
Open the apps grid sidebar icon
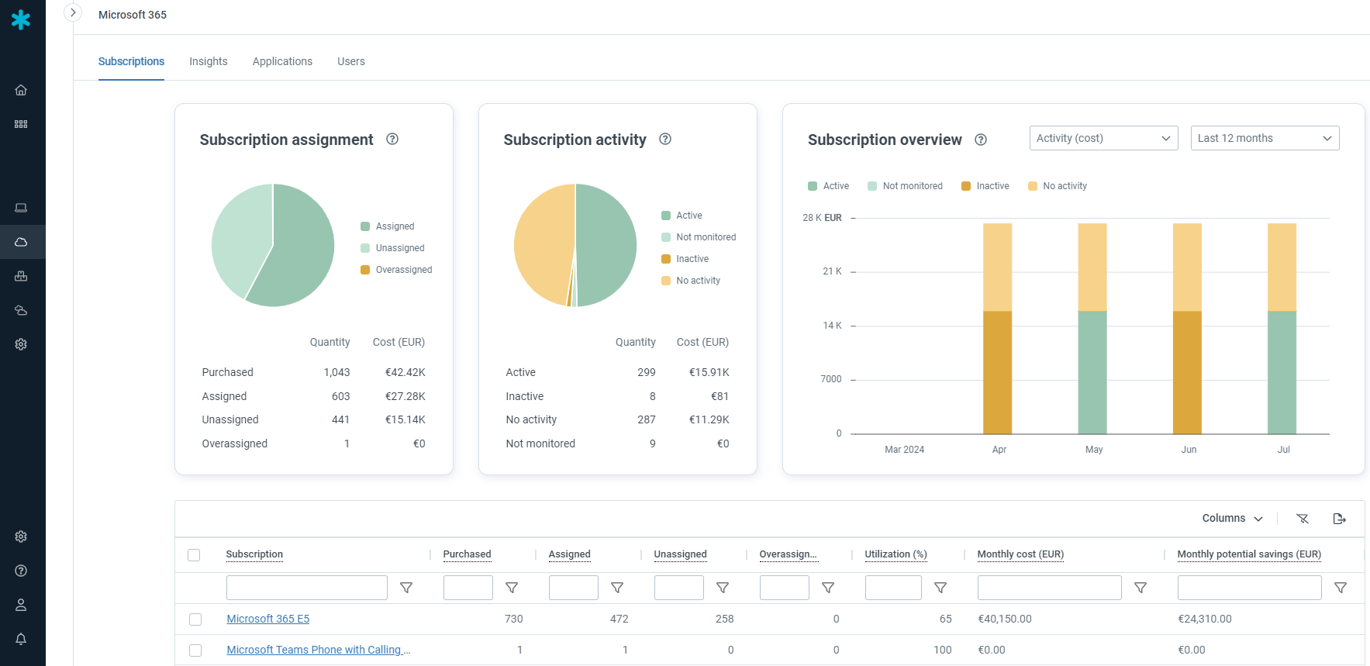coord(21,124)
